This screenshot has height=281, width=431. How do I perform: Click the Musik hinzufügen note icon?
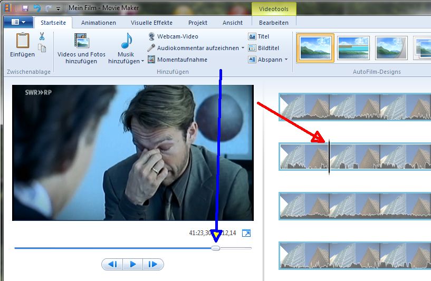click(x=127, y=41)
